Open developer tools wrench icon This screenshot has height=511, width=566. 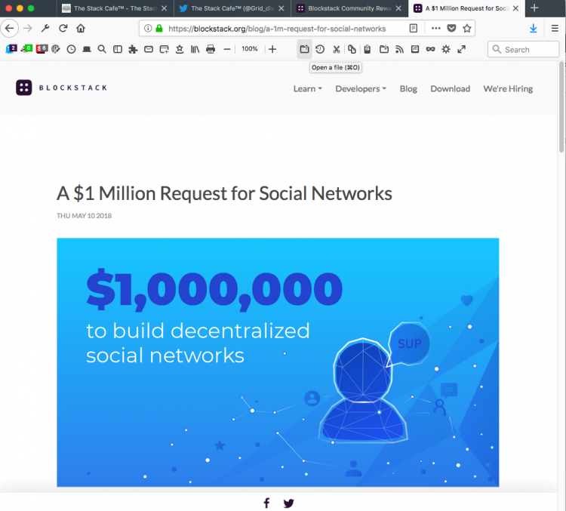pyautogui.click(x=45, y=28)
